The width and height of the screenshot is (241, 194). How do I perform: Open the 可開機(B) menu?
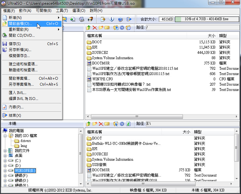(44, 11)
